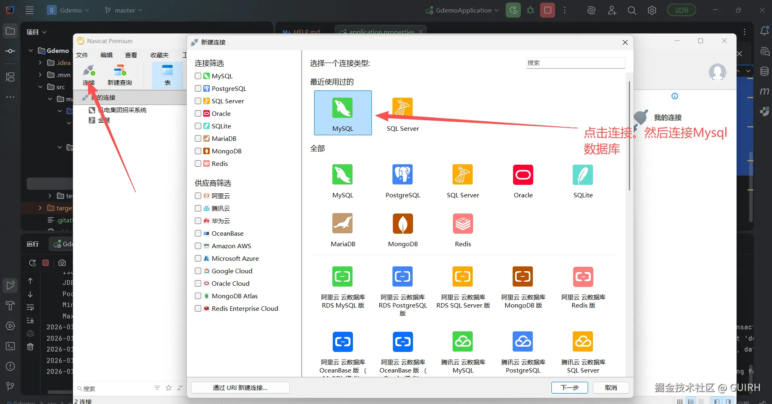
Task: Pick Aliyun RDS MySQL connection icon
Action: point(342,276)
